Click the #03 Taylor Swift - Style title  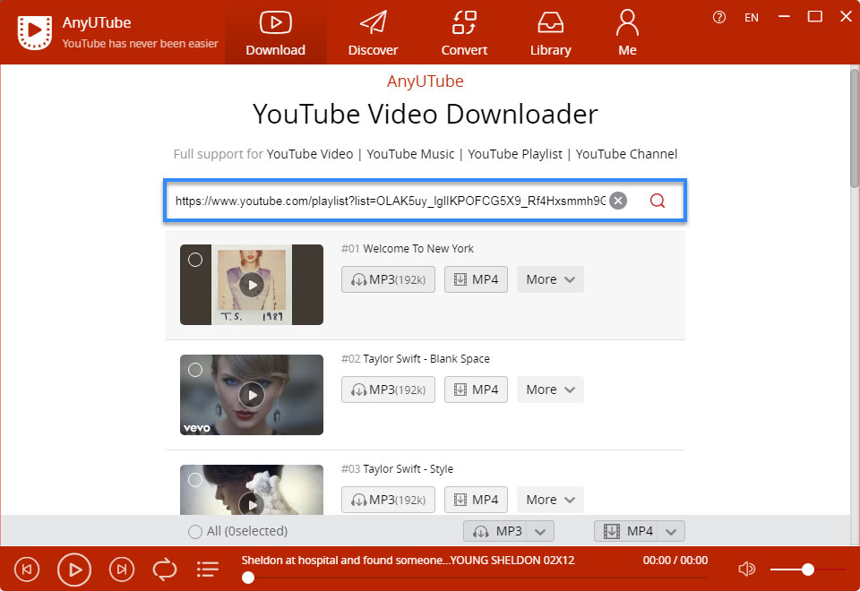(x=397, y=468)
